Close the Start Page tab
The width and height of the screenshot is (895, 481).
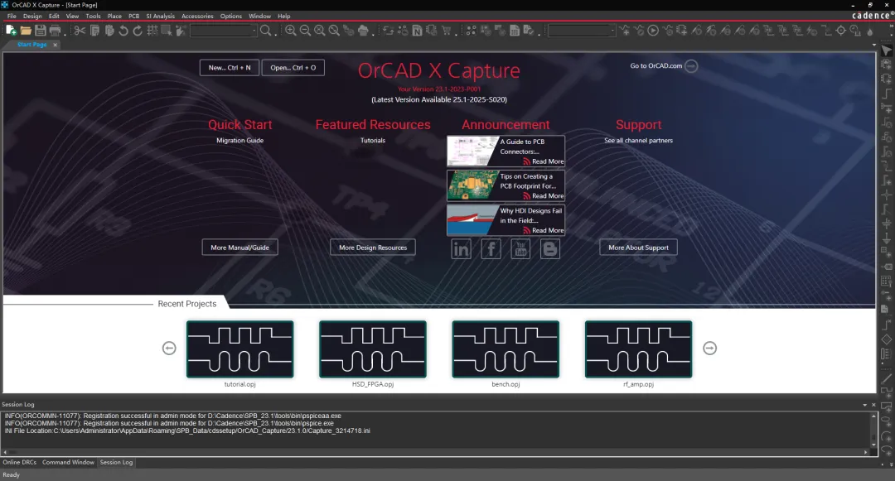click(x=56, y=45)
